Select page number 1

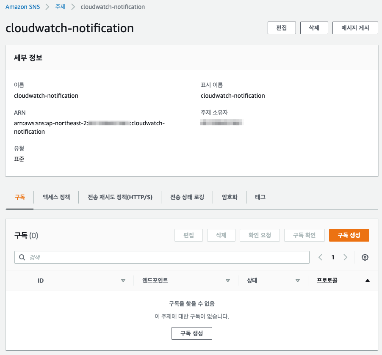(333, 257)
